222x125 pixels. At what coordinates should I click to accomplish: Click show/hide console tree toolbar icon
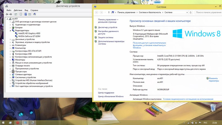[x=16, y=14]
